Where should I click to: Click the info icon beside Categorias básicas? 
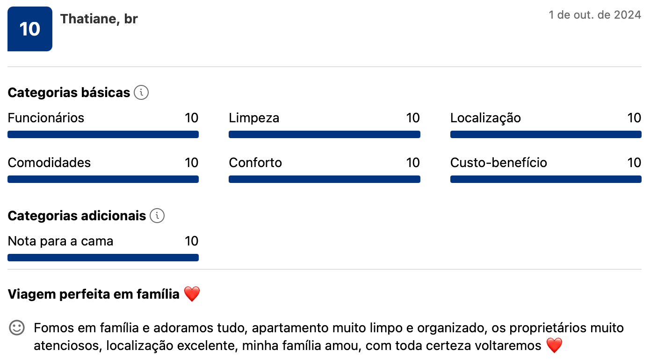(141, 92)
